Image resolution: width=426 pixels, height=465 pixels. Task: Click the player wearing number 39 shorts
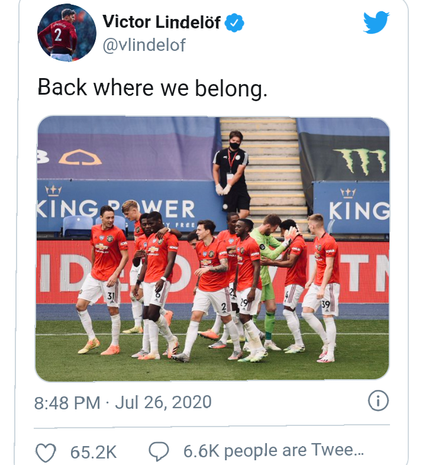[x=324, y=278]
